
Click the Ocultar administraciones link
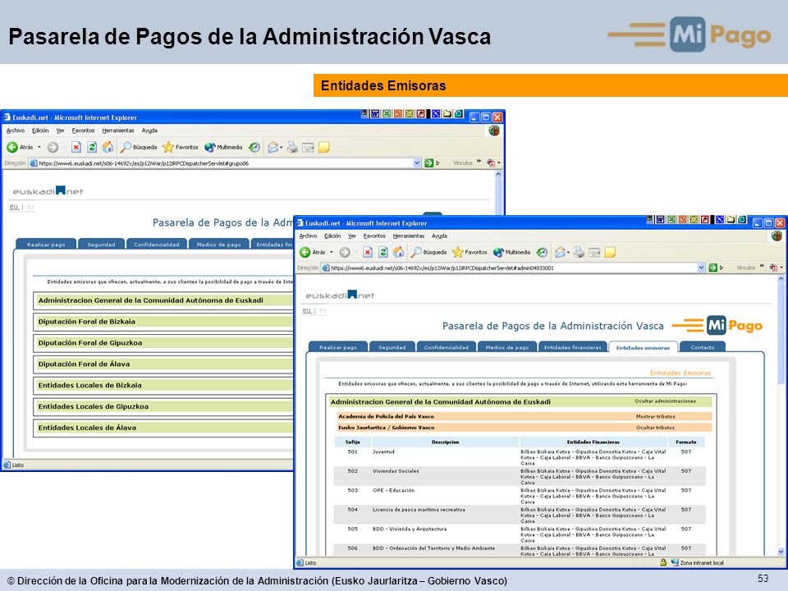[x=665, y=401]
